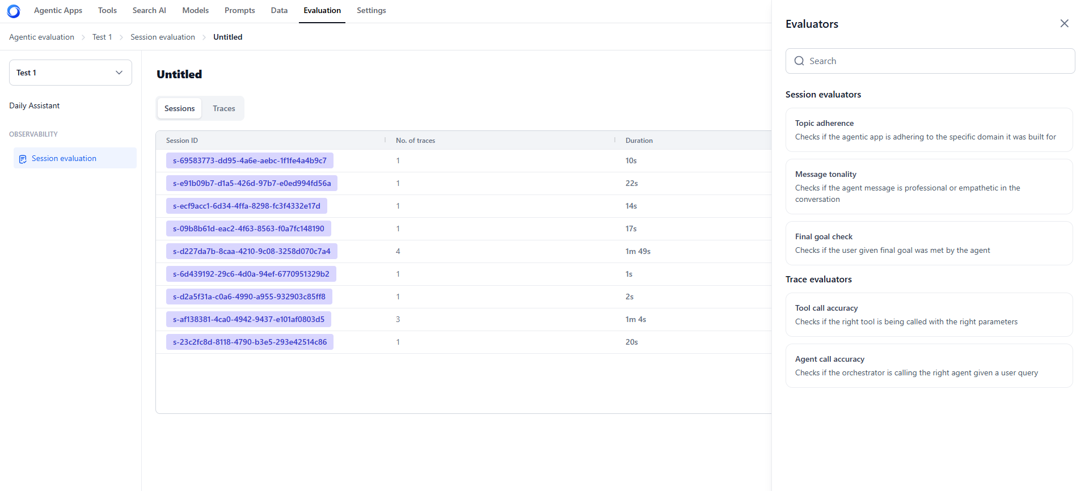Focus the Evaluators search field
The image size is (1089, 491).
point(930,61)
